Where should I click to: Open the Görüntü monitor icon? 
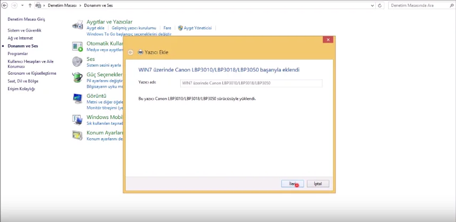coord(78,99)
